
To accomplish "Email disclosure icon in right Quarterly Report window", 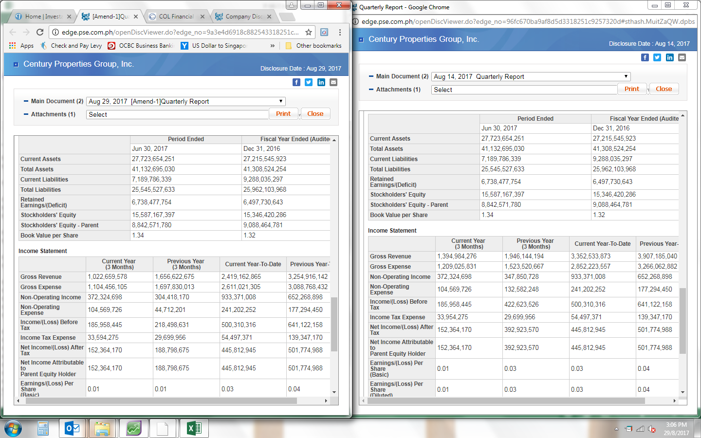I will 682,57.
